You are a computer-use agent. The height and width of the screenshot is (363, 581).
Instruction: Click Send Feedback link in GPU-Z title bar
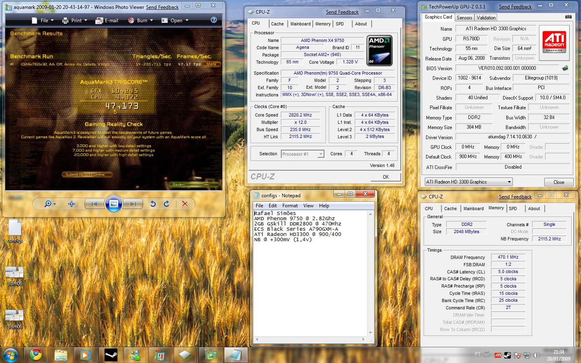[515, 7]
